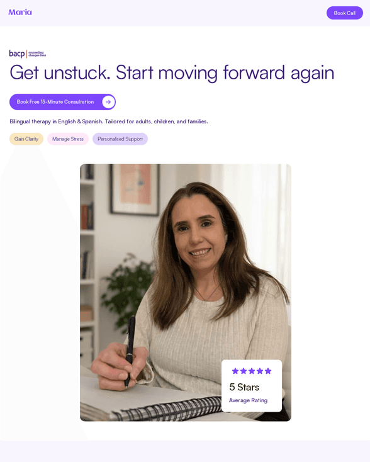Select the Gain Clarity tag
This screenshot has height=462, width=370.
pos(26,138)
